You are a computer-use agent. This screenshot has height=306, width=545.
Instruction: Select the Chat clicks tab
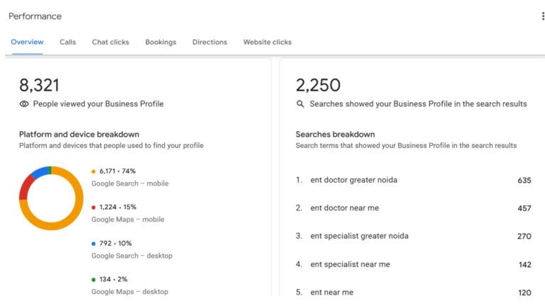111,42
